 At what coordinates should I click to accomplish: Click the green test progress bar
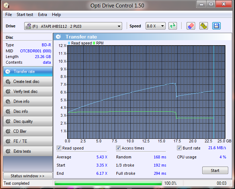pyautogui.click(x=108, y=183)
